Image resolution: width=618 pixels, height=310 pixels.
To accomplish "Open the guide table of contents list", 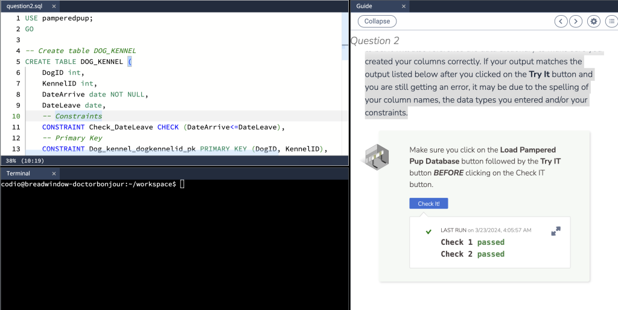I will click(x=610, y=21).
